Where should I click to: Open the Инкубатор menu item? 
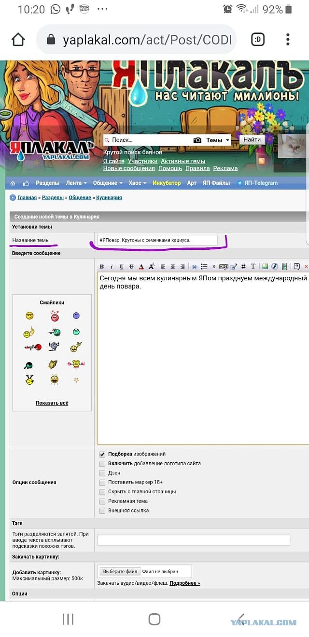point(166,183)
